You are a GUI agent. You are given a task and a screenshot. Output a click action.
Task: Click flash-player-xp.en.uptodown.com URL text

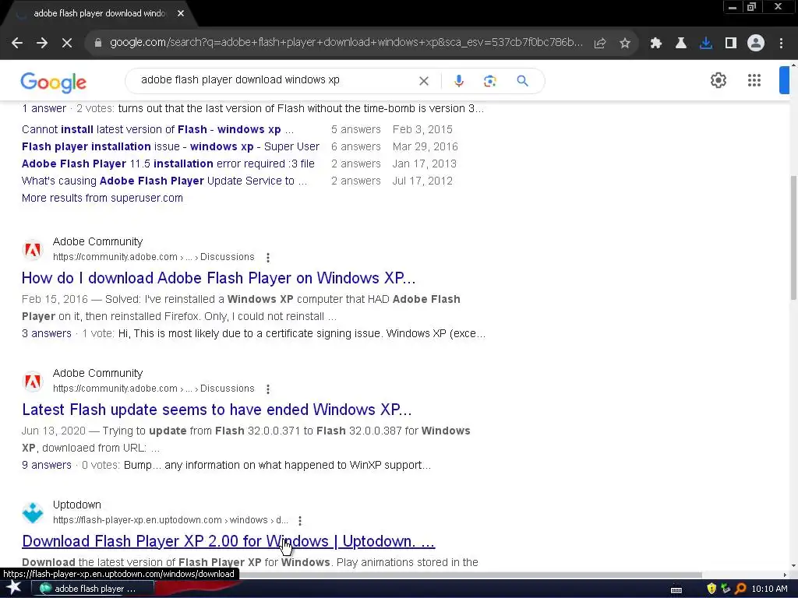tap(171, 520)
